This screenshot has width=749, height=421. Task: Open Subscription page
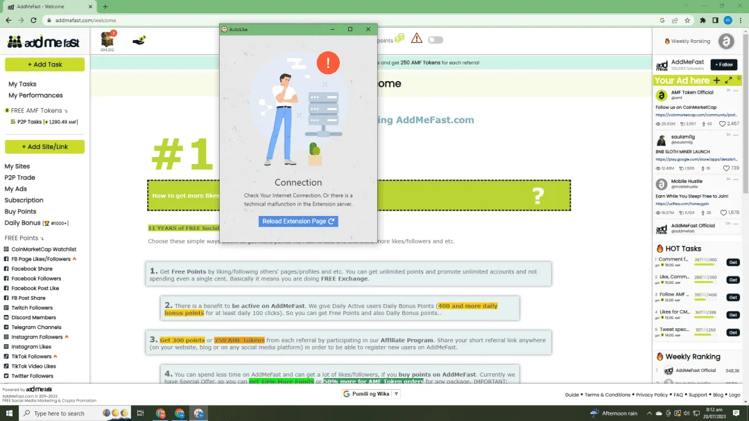pos(24,200)
